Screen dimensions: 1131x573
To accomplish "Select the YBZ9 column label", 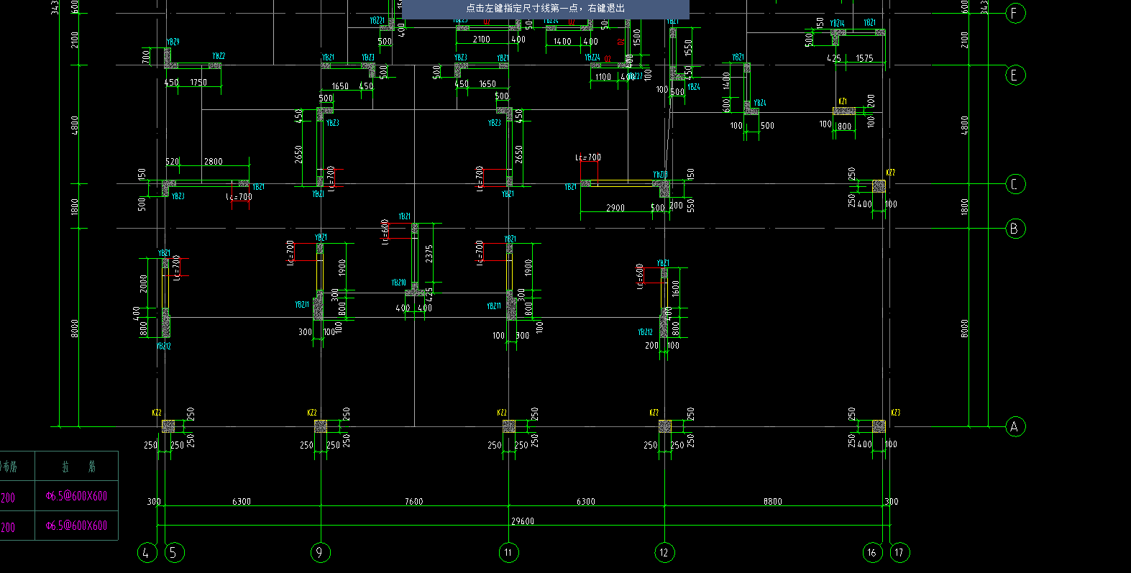I will coord(173,42).
